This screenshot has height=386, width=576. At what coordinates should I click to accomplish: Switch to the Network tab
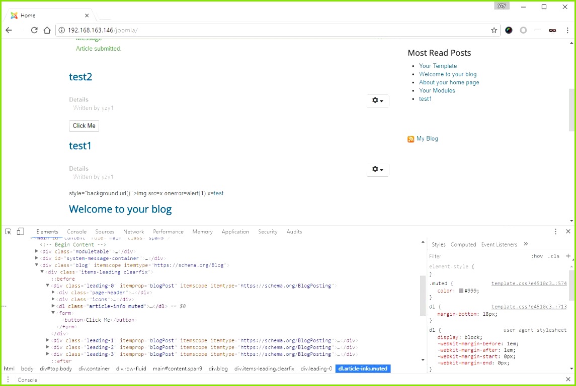[x=133, y=232]
